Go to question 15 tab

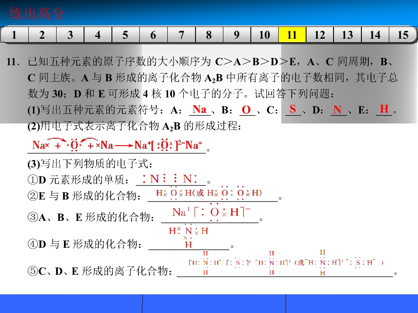pos(403,35)
